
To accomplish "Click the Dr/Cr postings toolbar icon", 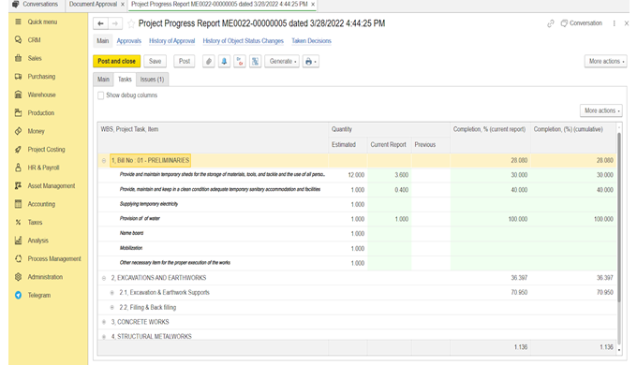I will [x=240, y=62].
